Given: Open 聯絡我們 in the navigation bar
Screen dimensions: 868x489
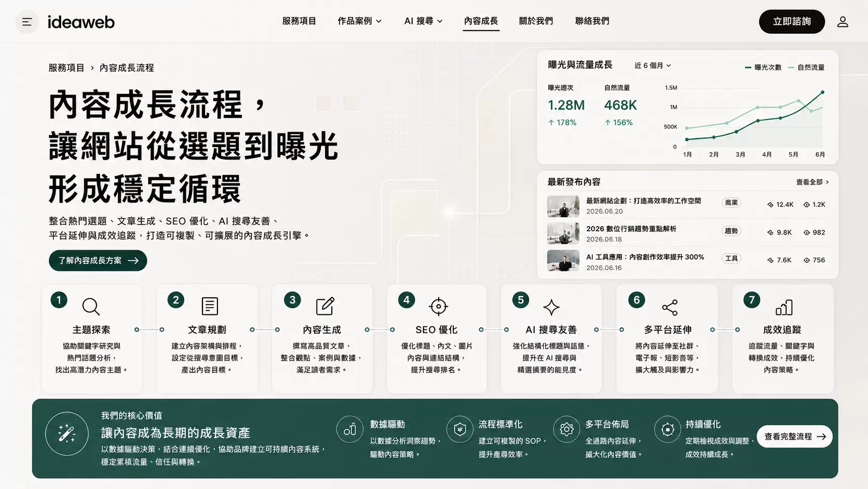Looking at the screenshot, I should (x=592, y=21).
